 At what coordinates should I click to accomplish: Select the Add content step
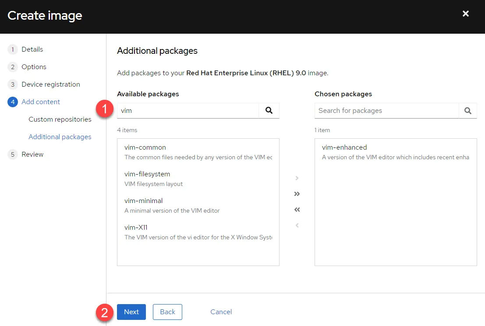point(40,102)
